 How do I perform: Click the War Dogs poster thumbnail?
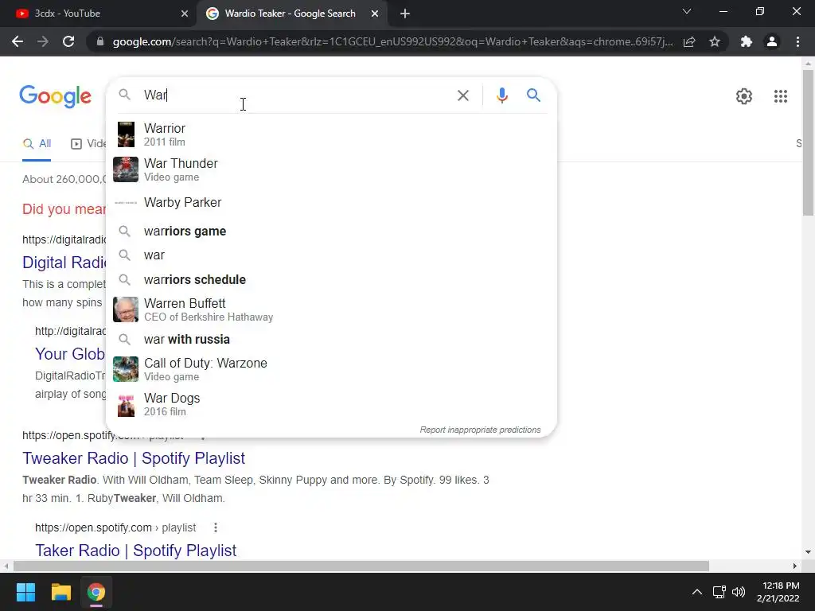[x=126, y=404]
